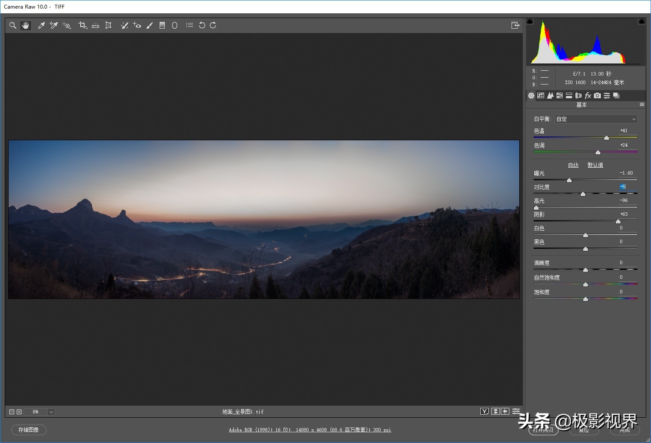Select the Zoom tool in toolbar
Viewport: 651px width, 443px height.
13,25
